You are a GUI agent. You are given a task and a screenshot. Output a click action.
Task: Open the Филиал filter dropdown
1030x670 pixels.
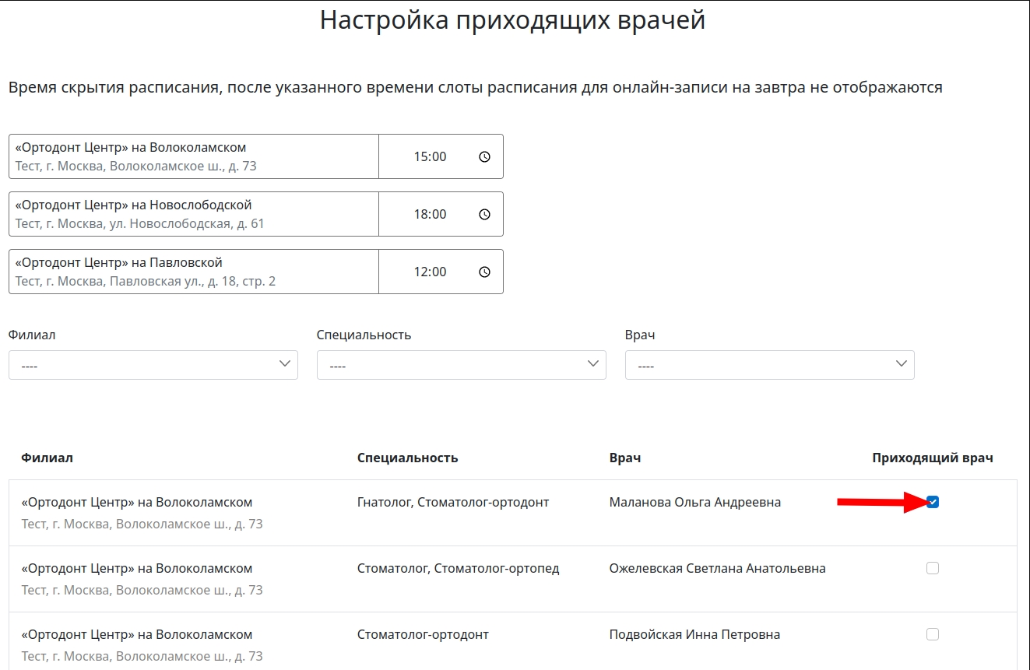(153, 365)
